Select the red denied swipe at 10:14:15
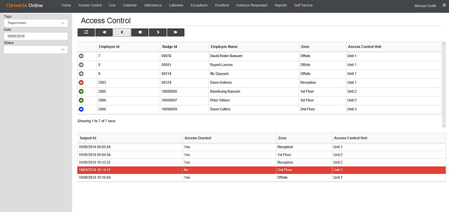449x212 pixels. 262,170
